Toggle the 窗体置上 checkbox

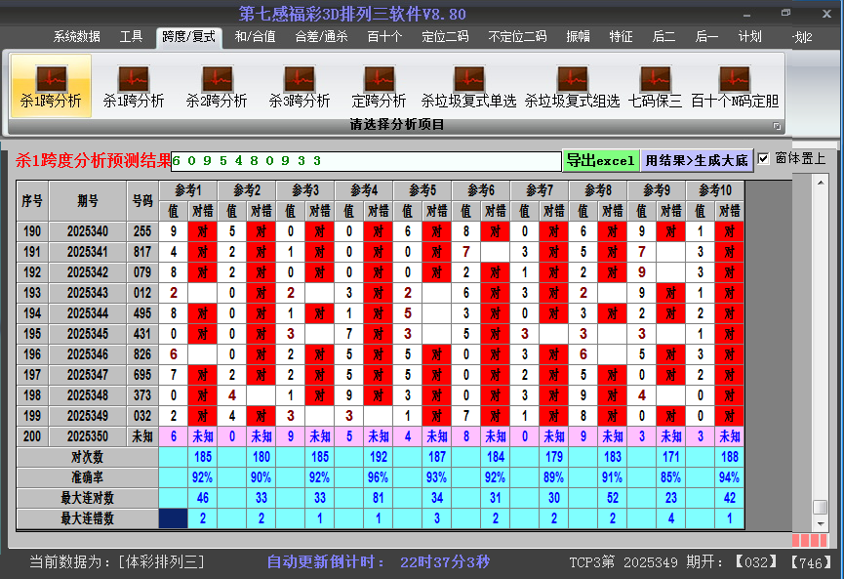(x=764, y=158)
